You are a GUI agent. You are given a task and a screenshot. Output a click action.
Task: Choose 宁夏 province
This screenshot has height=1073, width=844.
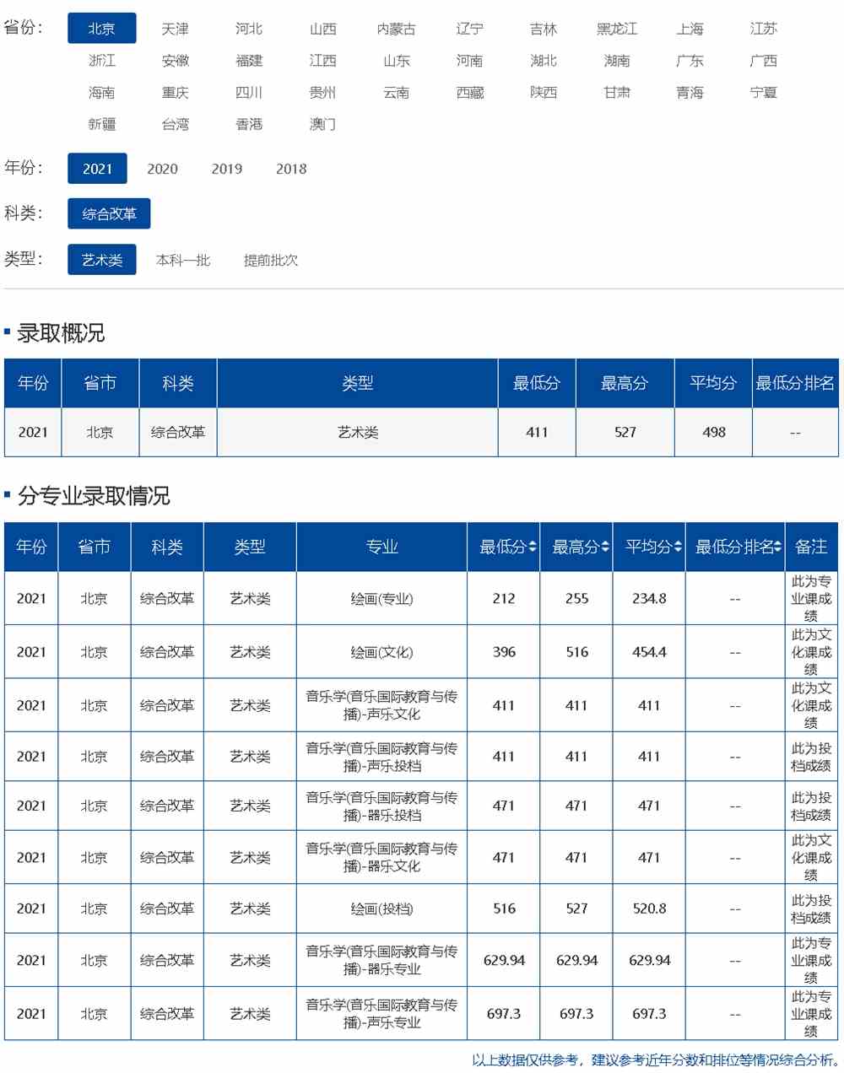pos(764,93)
